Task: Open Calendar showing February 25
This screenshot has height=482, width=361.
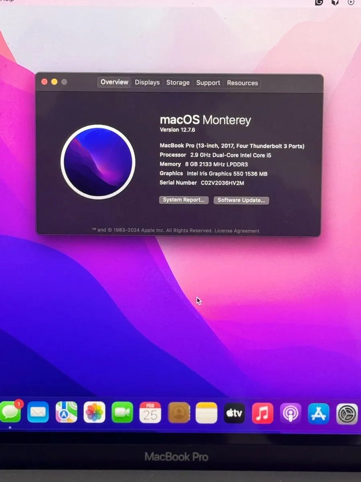Action: point(150,413)
